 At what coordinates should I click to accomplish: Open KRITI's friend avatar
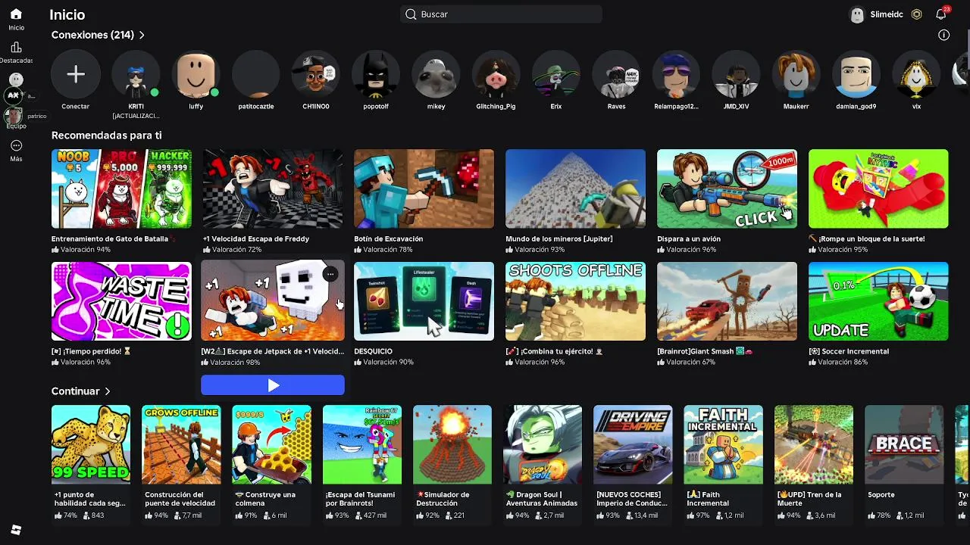(x=136, y=74)
